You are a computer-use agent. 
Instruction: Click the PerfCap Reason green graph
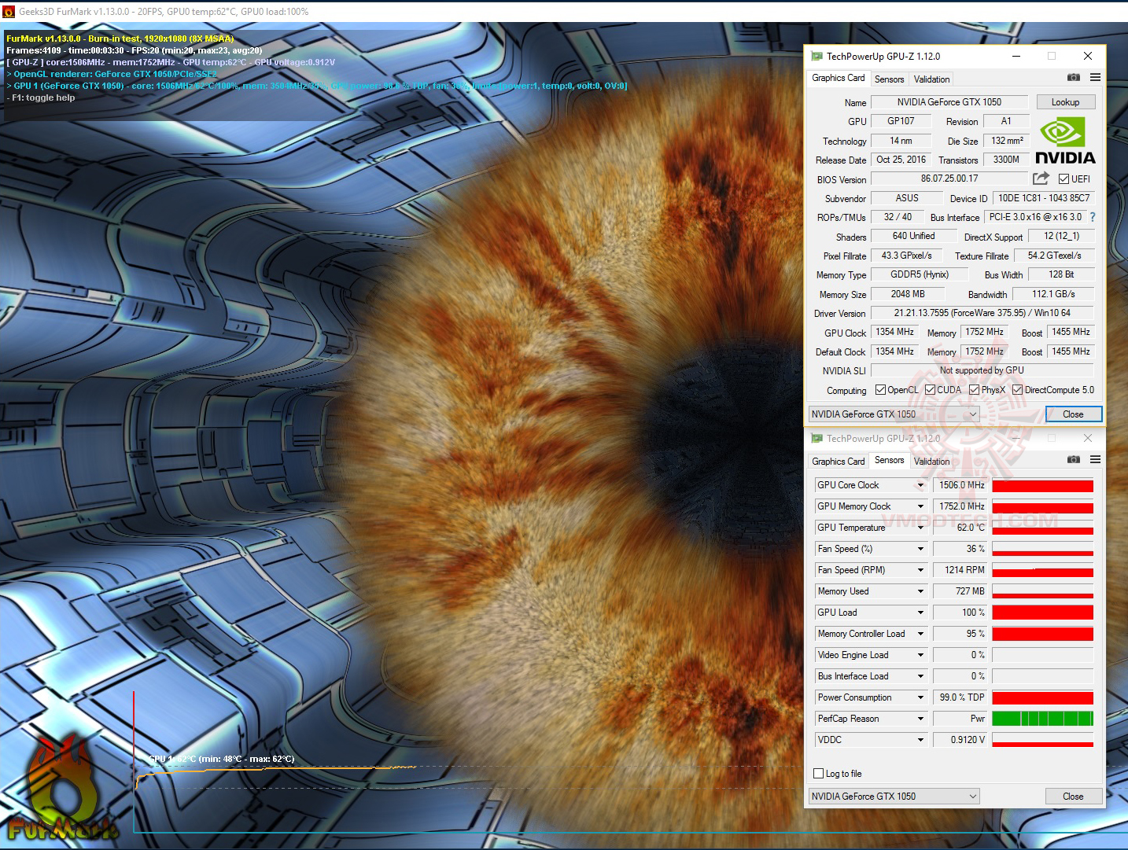[1043, 719]
